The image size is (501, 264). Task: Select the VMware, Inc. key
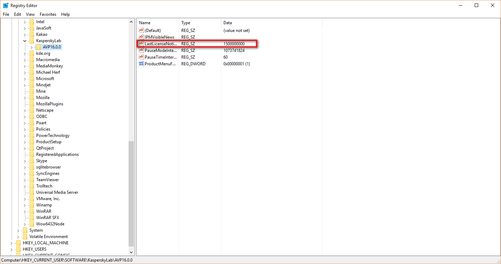pos(48,199)
